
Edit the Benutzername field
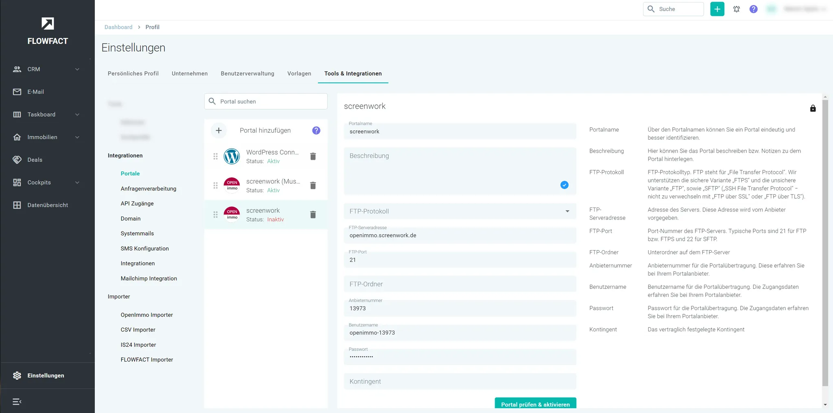pos(460,333)
